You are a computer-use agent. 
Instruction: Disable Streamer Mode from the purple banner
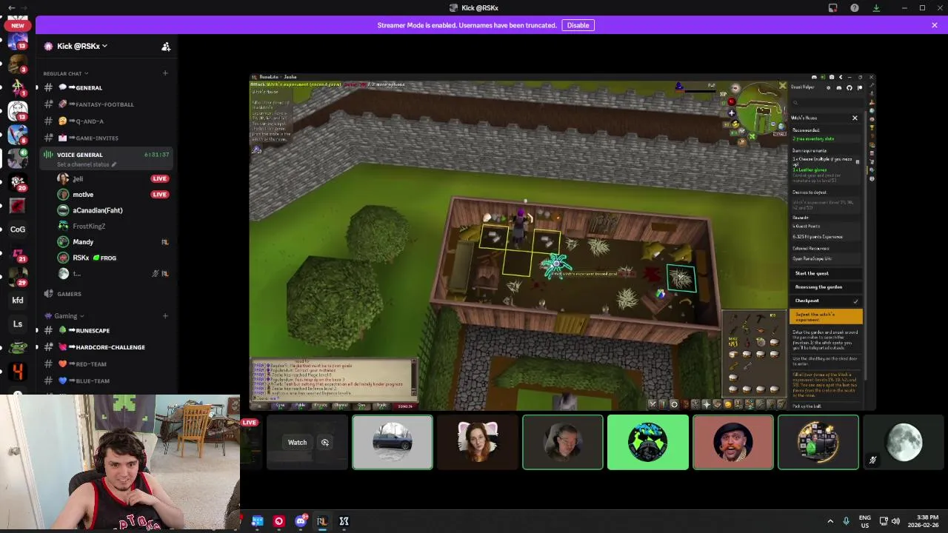(578, 25)
